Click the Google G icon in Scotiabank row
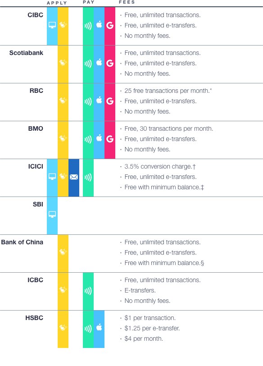The height and width of the screenshot is (366, 263). (110, 63)
